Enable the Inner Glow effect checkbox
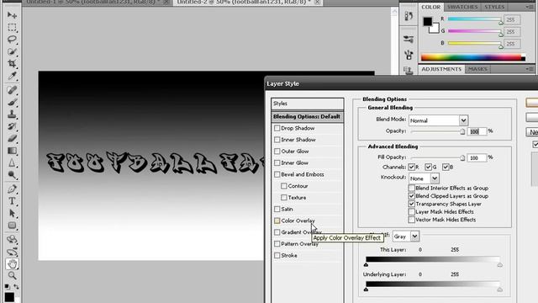Viewport: 538px width, 303px height. point(277,162)
